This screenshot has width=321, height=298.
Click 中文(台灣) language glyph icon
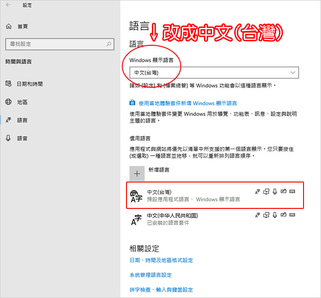coord(136,196)
